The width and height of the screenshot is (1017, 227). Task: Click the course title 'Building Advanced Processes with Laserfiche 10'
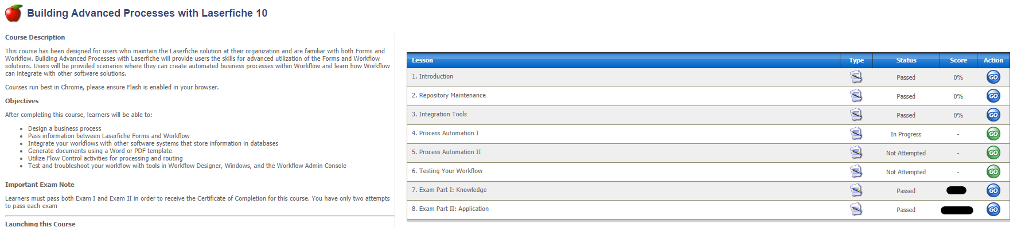pos(147,13)
